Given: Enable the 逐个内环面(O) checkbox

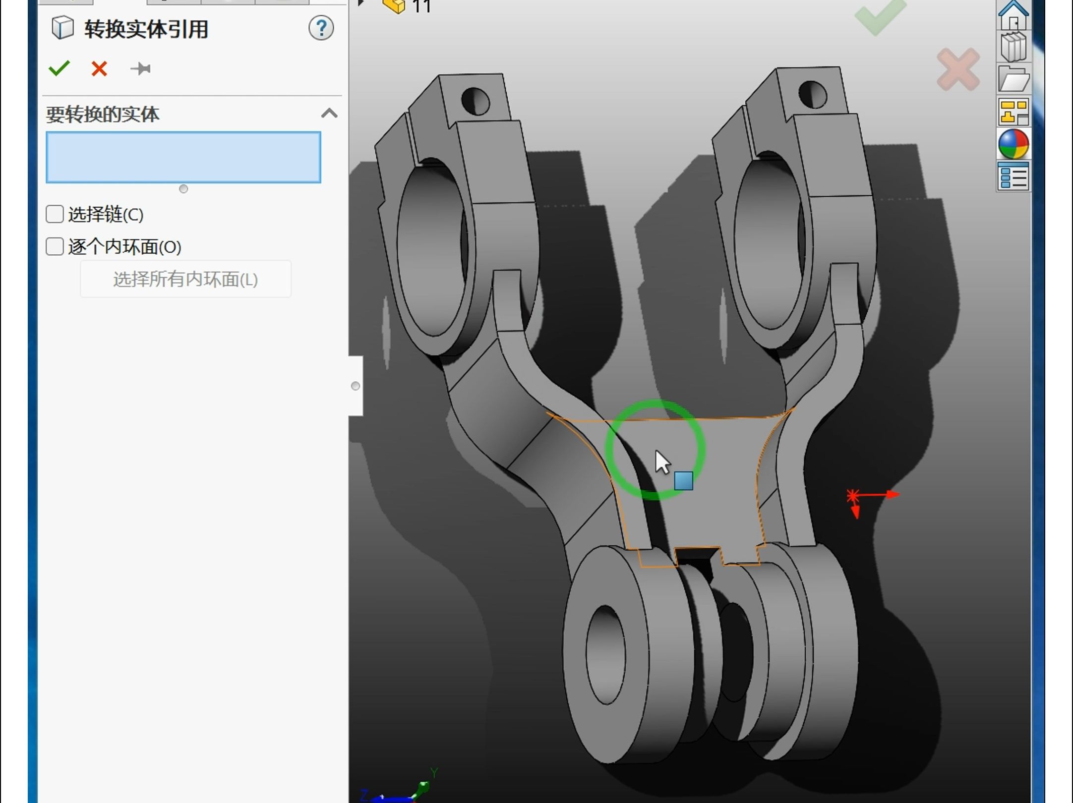Looking at the screenshot, I should click(x=54, y=246).
